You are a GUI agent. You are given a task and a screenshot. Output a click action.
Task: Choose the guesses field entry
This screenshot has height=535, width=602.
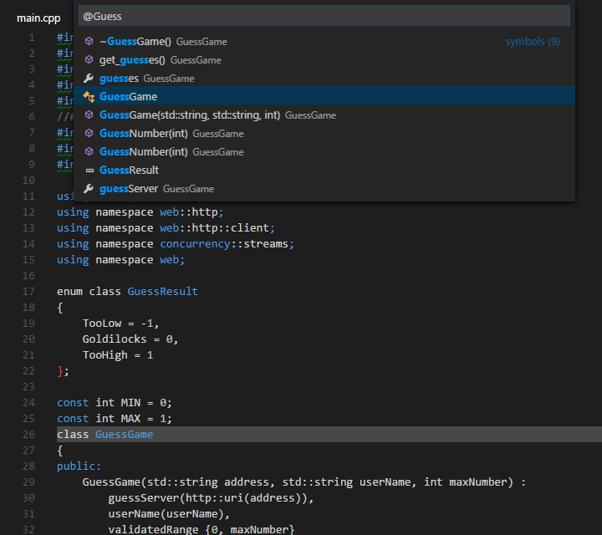click(119, 79)
